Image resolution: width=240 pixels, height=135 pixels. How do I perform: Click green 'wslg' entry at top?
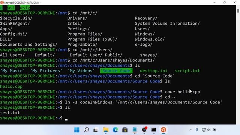25,7
